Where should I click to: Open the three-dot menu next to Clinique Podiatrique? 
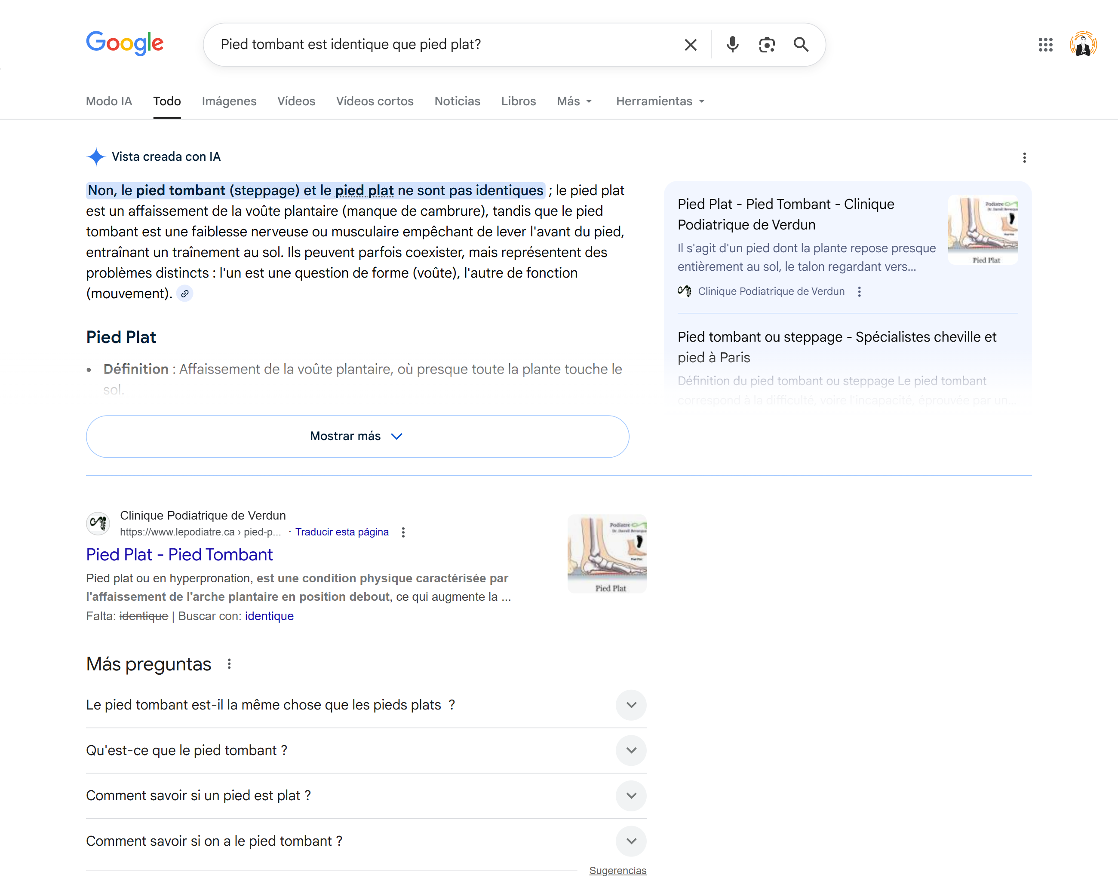tap(859, 291)
